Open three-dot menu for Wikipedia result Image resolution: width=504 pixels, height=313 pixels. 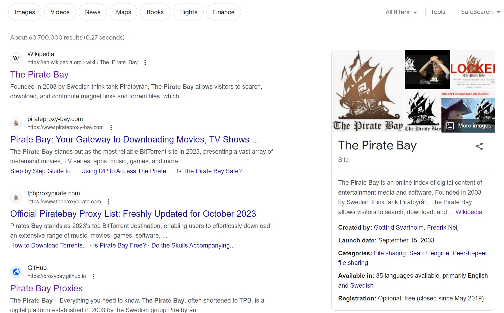pos(145,62)
